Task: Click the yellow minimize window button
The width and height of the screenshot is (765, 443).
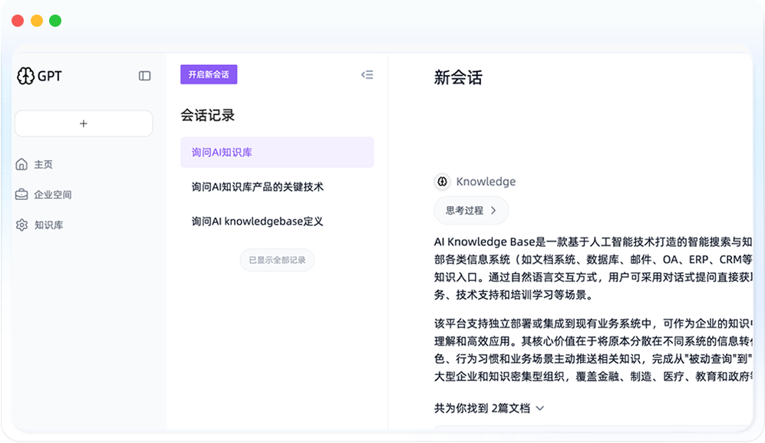Action: (x=37, y=21)
